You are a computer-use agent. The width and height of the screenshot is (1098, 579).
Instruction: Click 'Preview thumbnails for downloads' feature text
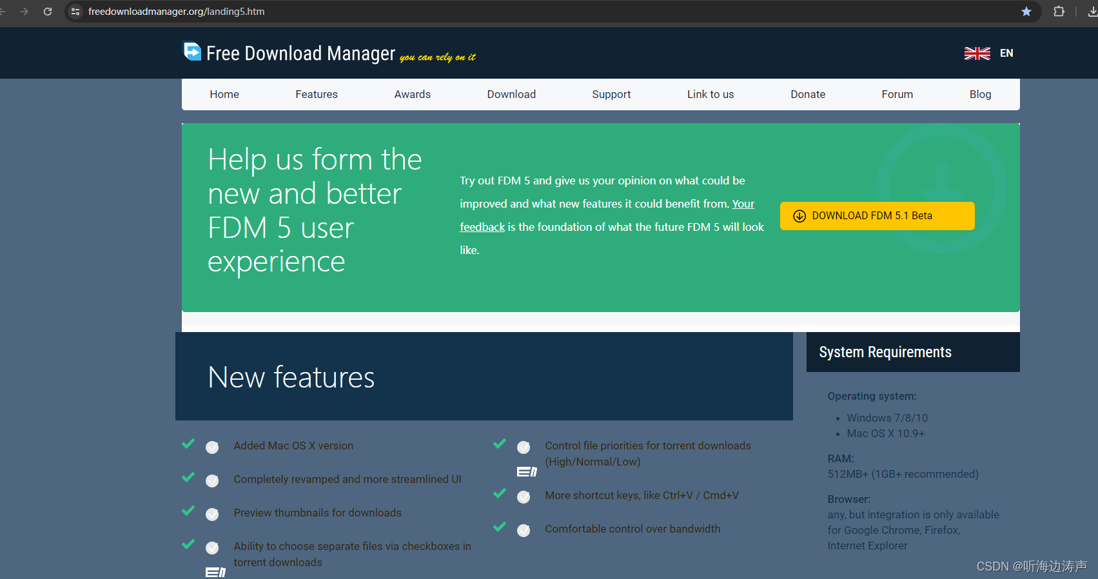[x=317, y=513]
